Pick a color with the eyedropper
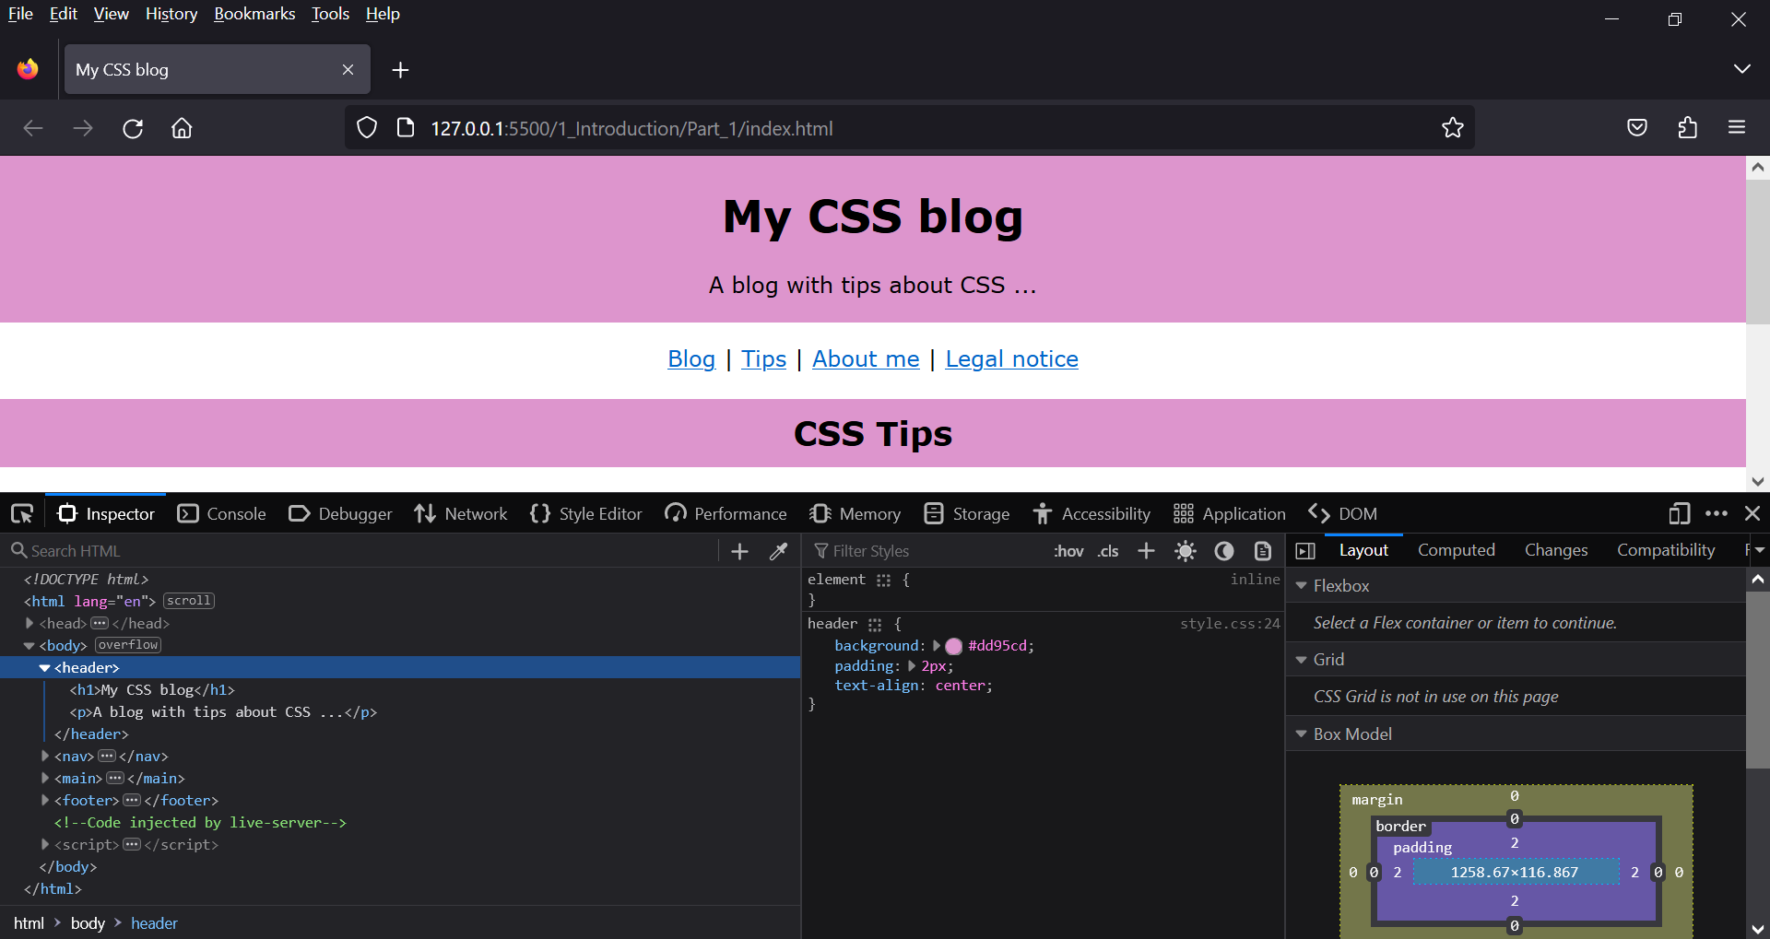Image resolution: width=1770 pixels, height=939 pixels. point(779,551)
